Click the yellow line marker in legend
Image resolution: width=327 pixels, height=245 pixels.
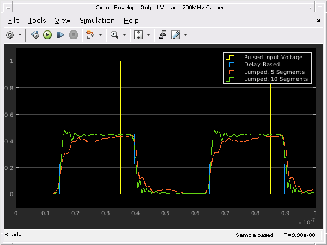click(x=229, y=58)
